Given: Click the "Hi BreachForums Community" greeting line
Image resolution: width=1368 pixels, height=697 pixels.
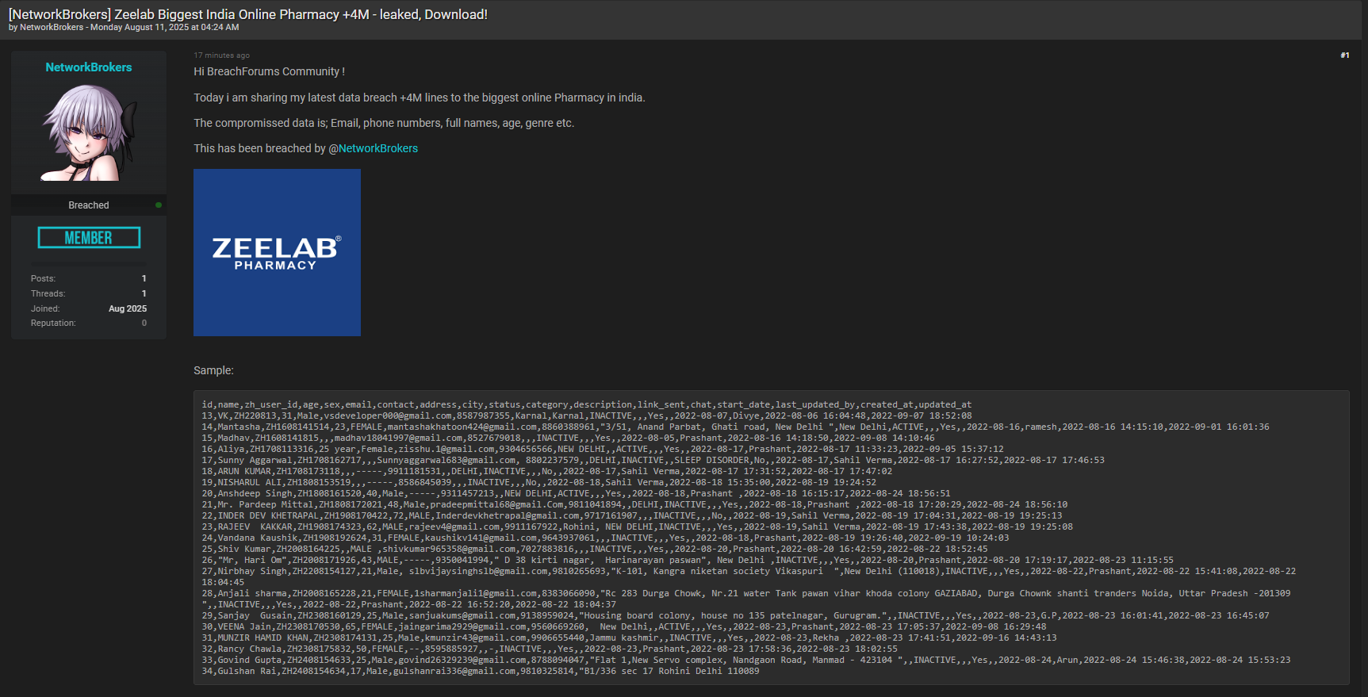Looking at the screenshot, I should (x=269, y=71).
